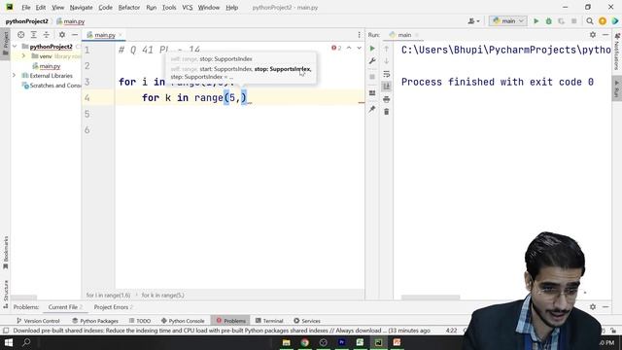
Task: Start debugging with the bug icon
Action: 548,21
